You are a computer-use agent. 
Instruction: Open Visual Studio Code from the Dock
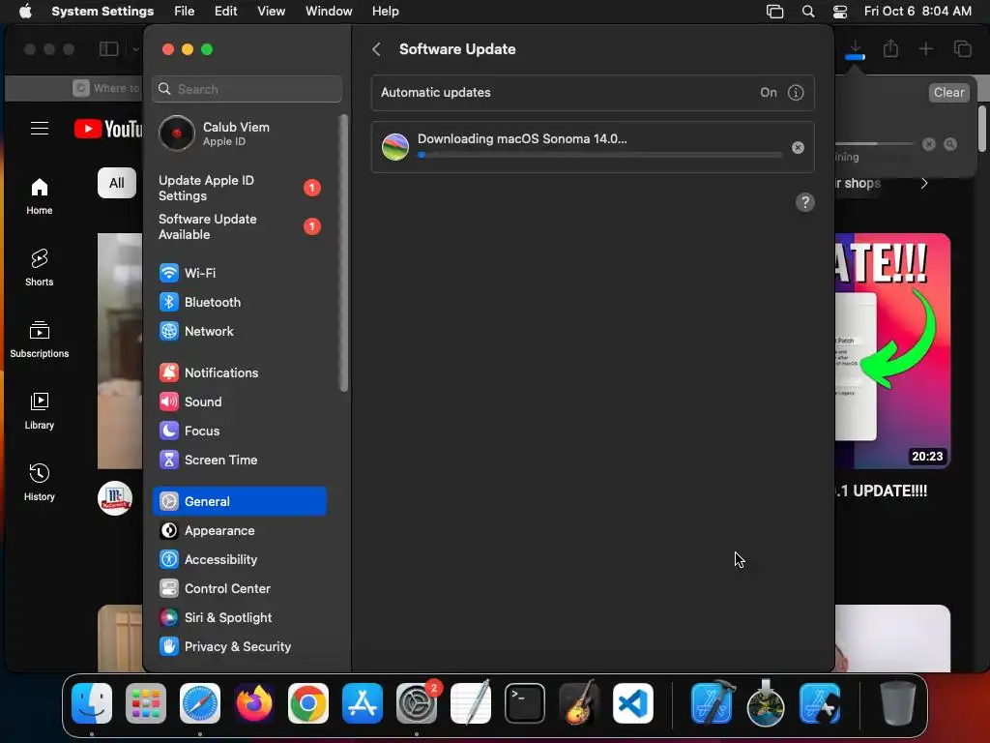tap(632, 703)
